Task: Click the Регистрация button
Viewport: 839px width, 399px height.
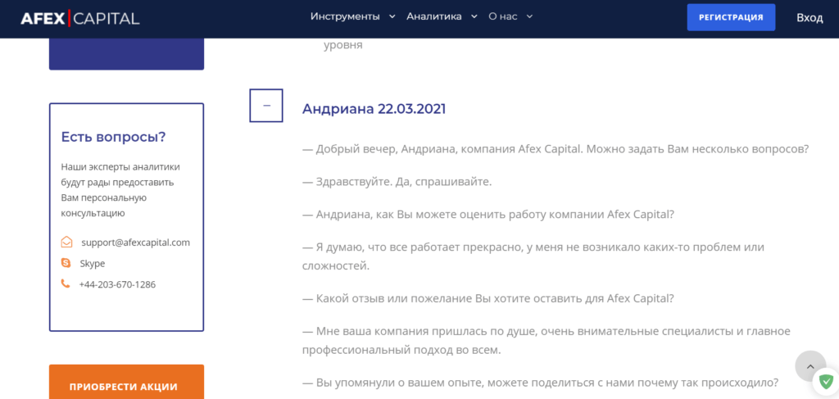Action: click(x=731, y=17)
